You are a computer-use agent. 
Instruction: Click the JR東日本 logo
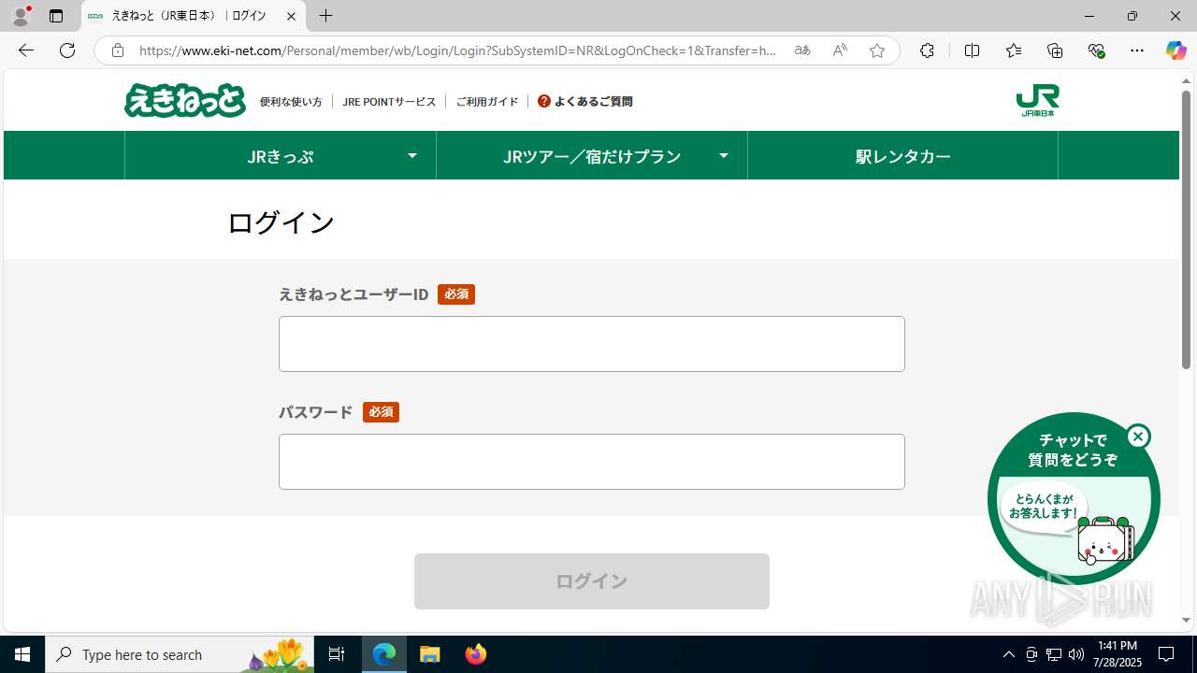[x=1037, y=101]
